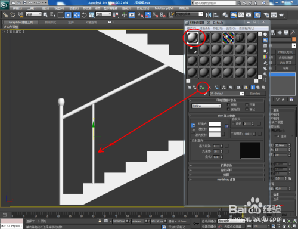Open Material Editor from main toolbar
Screen dimensions: 298x229
point(257,15)
